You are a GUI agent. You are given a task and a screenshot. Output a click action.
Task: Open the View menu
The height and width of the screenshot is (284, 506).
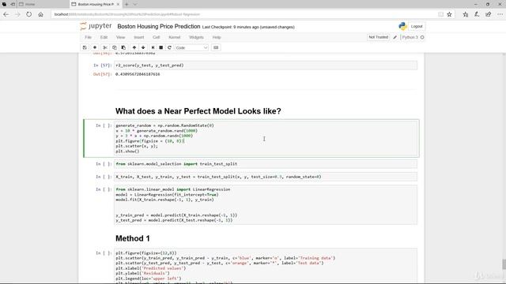point(120,37)
